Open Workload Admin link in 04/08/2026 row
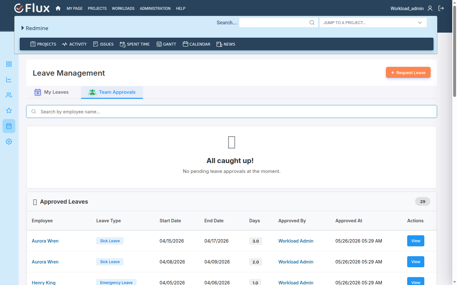457x285 pixels. [296, 262]
